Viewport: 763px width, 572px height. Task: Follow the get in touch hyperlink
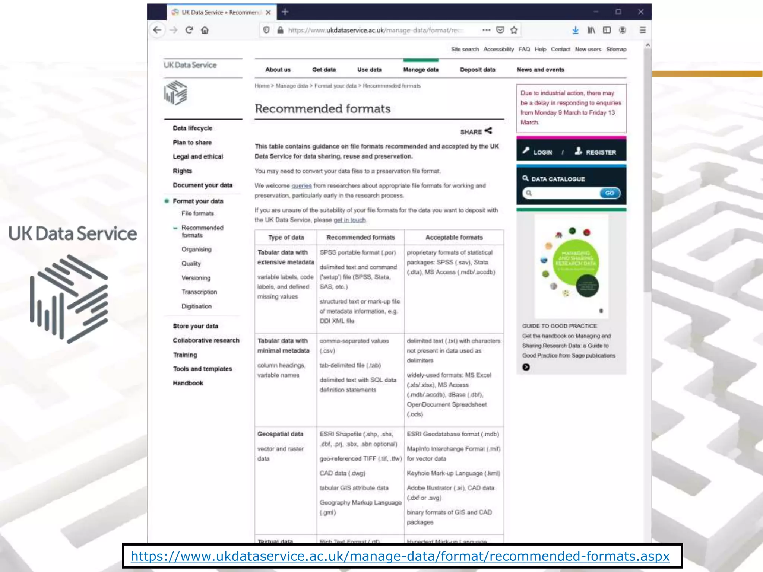[349, 220]
